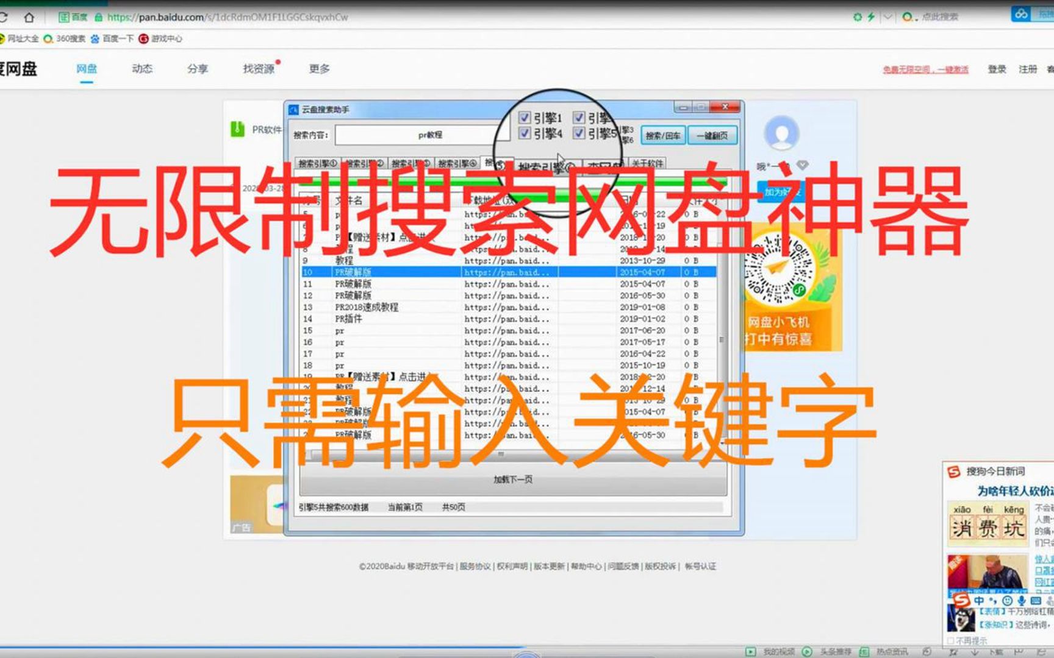Switch to the 搜索引擎② tab
The image size is (1054, 658).
coord(364,163)
